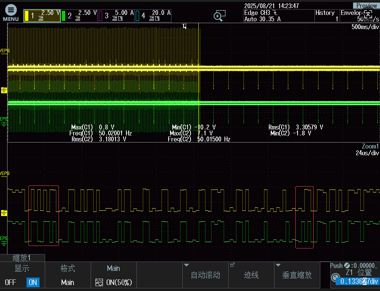Click the yellow channel 1 ground marker in main view

click(x=4, y=90)
